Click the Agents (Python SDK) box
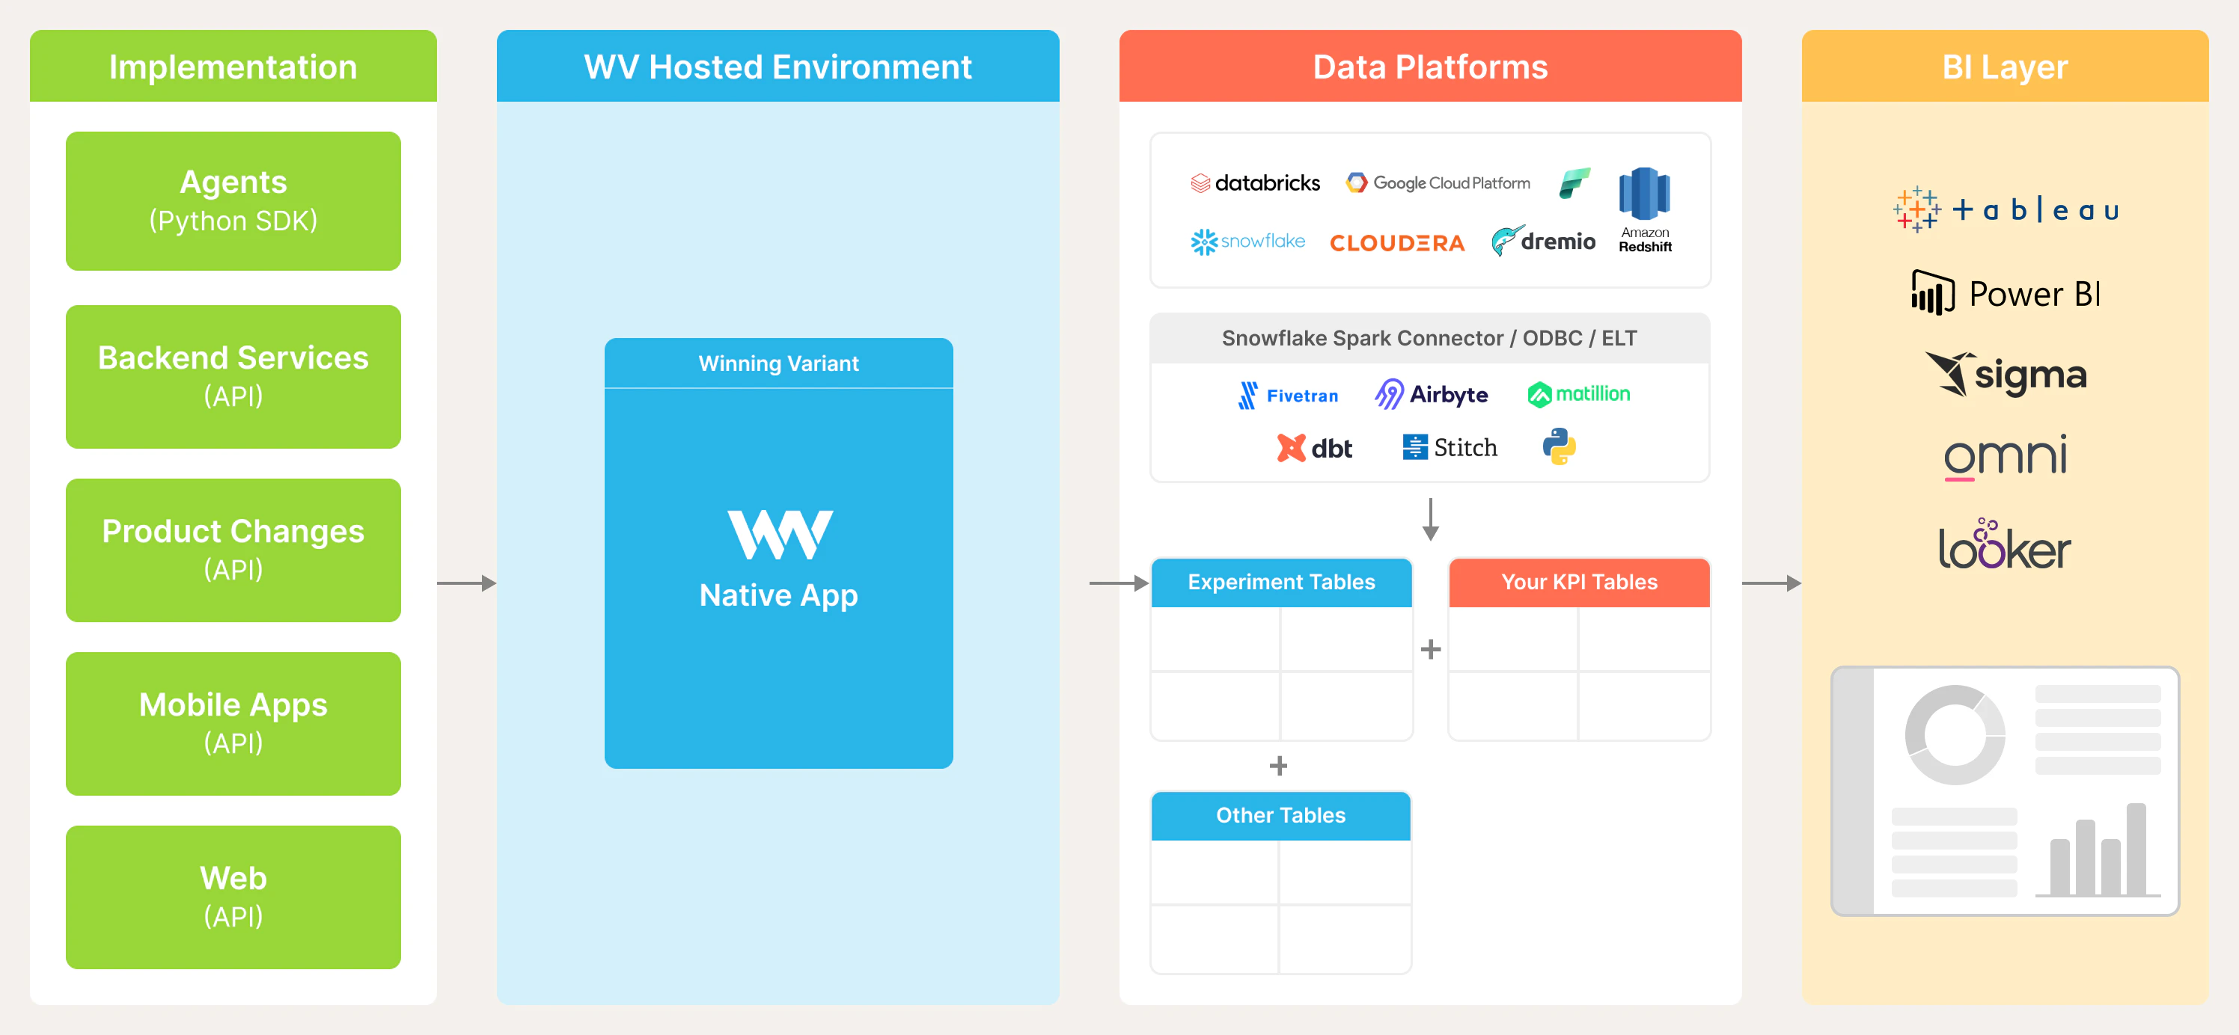 (233, 201)
